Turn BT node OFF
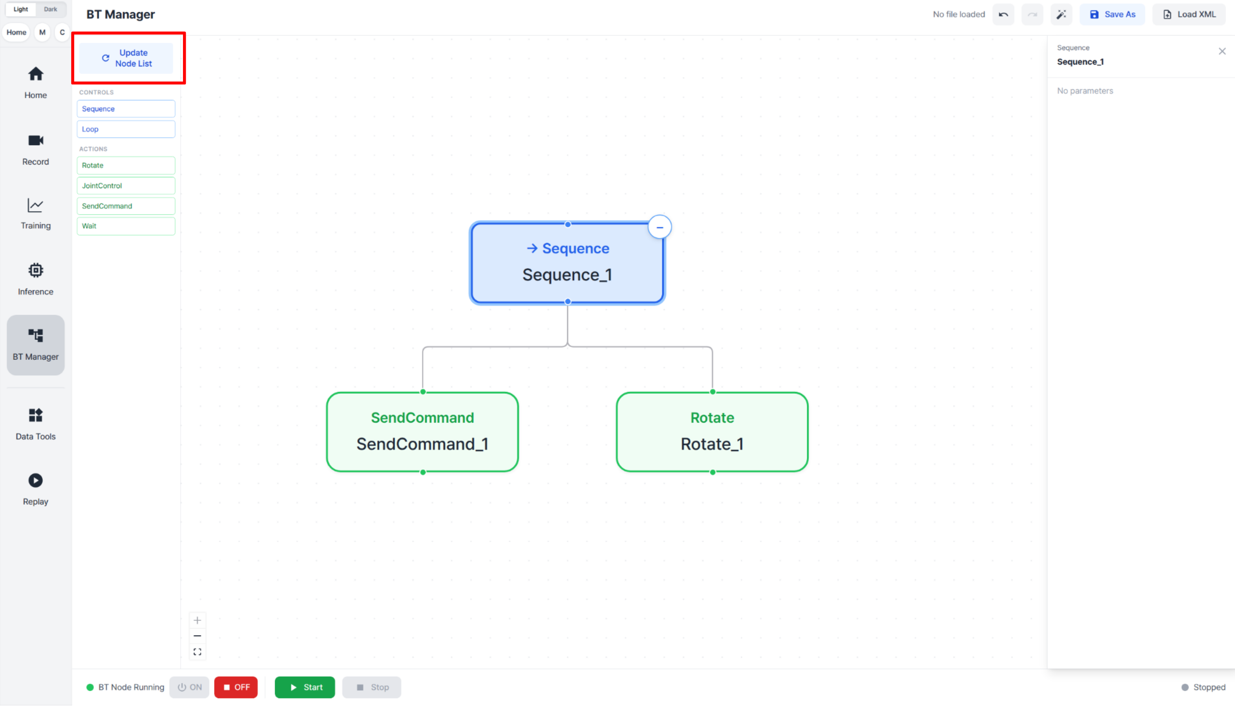Screen dimensions: 1235x706 (236, 687)
